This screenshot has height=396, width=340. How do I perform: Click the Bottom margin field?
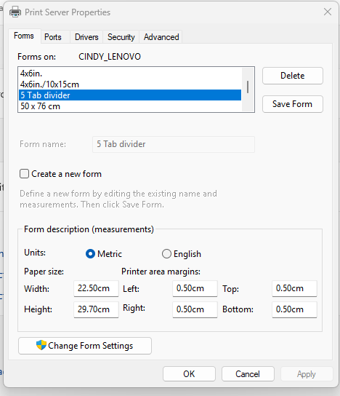294,309
